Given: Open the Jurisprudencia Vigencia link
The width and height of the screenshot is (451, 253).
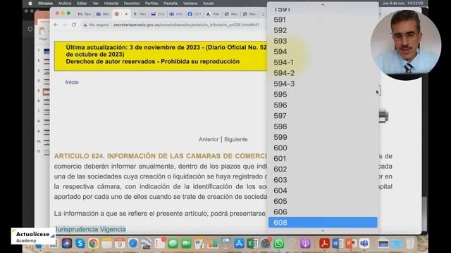Looking at the screenshot, I should [x=90, y=229].
